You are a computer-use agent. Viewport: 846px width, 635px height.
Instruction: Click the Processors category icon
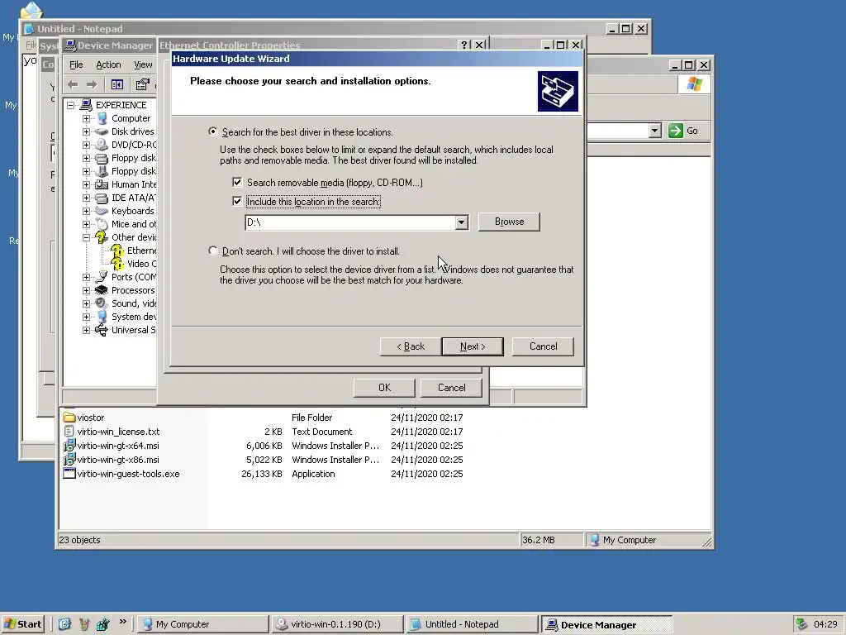click(x=102, y=290)
